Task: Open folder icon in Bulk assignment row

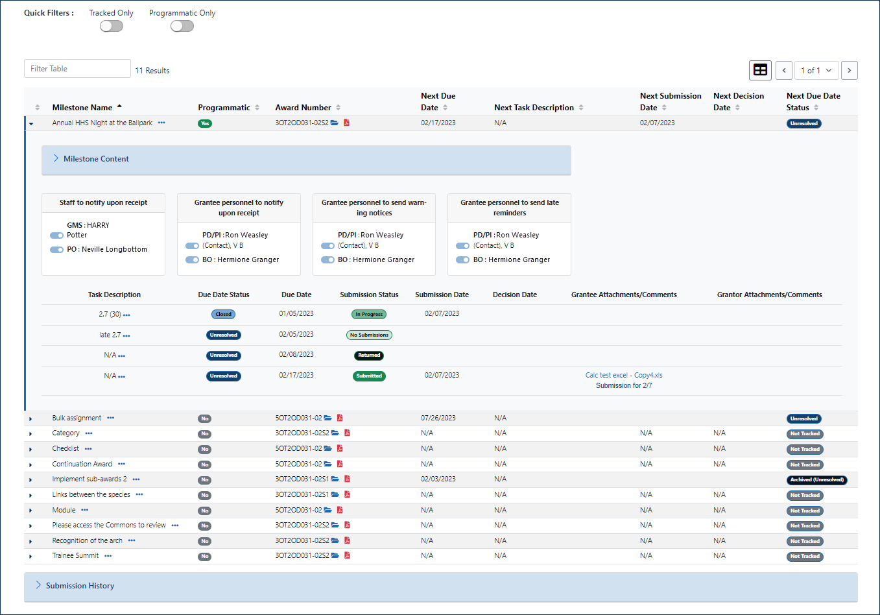Action: pos(328,418)
